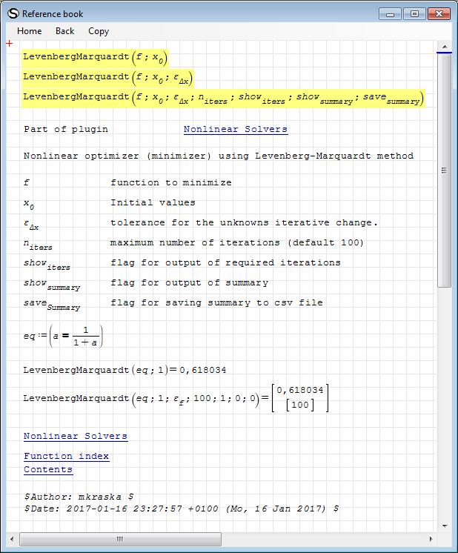
Task: Open the Function index link
Action: click(67, 456)
